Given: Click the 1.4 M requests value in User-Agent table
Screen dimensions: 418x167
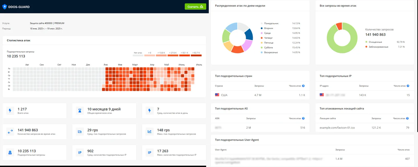Looking at the screenshot, I should [x=339, y=159].
